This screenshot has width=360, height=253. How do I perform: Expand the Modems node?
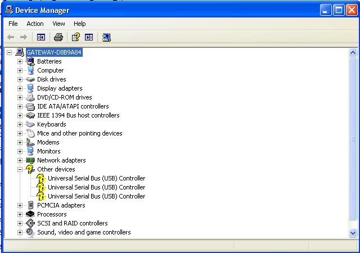20,142
